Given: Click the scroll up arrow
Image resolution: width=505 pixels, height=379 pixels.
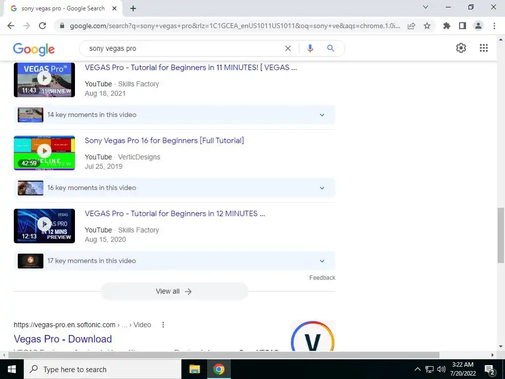Looking at the screenshot, I should click(x=501, y=39).
